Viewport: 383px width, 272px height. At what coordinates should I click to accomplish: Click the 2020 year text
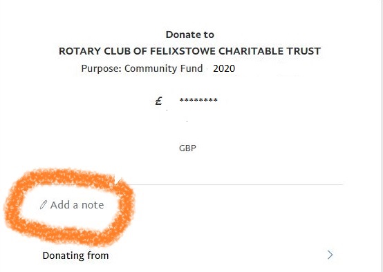click(224, 68)
